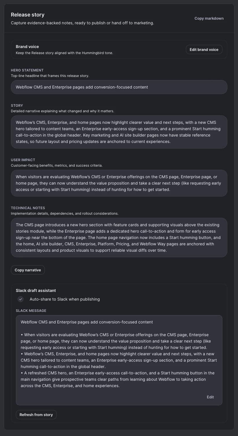Click the Edit link under the Slack message
Image resolution: width=238 pixels, height=436 pixels.
pos(210,397)
